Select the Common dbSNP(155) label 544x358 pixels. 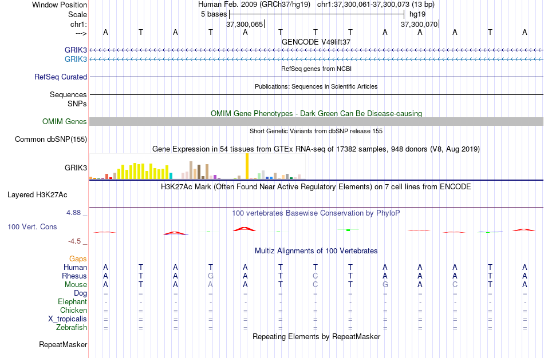pos(51,140)
